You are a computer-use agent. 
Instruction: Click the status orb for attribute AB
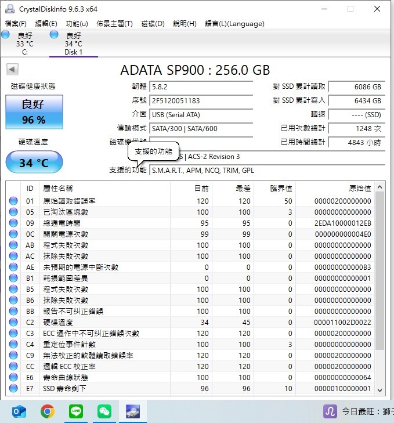coord(13,245)
